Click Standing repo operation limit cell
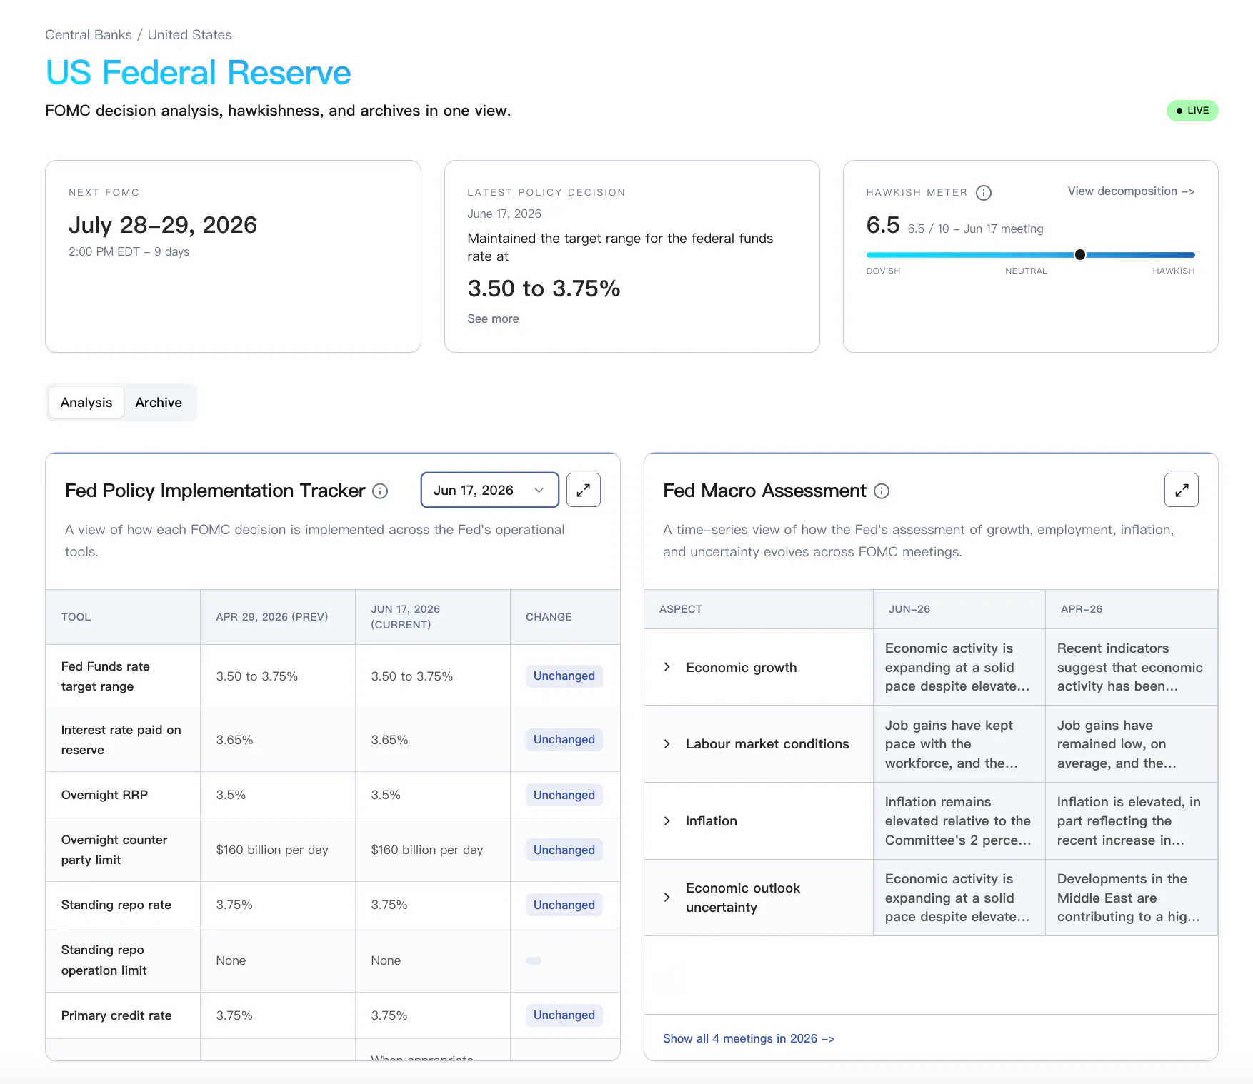Screen dimensions: 1253x1084 click(x=123, y=960)
